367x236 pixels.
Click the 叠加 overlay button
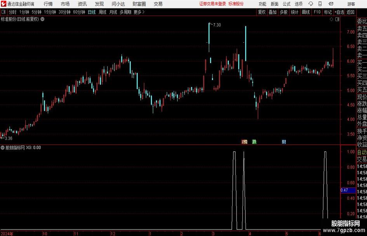(x=273, y=12)
